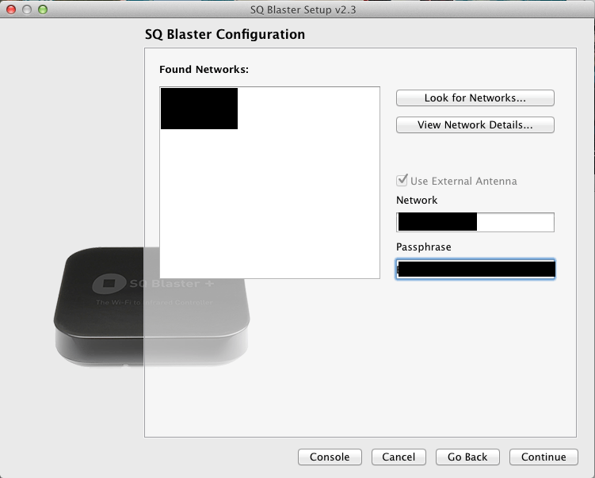Continue to the next setup step

tap(544, 457)
